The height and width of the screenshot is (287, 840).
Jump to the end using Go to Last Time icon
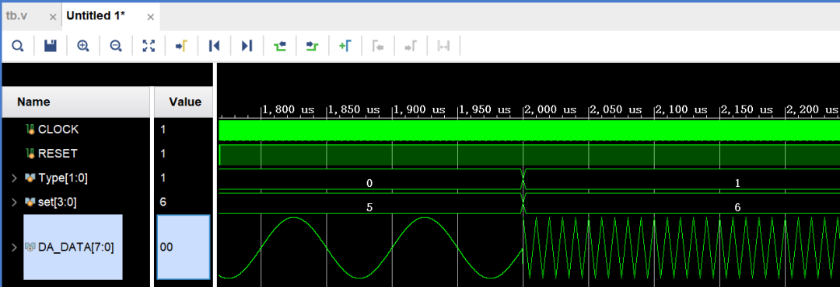(x=247, y=46)
